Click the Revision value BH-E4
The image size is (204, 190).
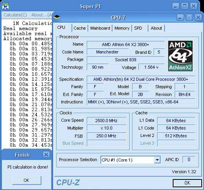coord(184,94)
